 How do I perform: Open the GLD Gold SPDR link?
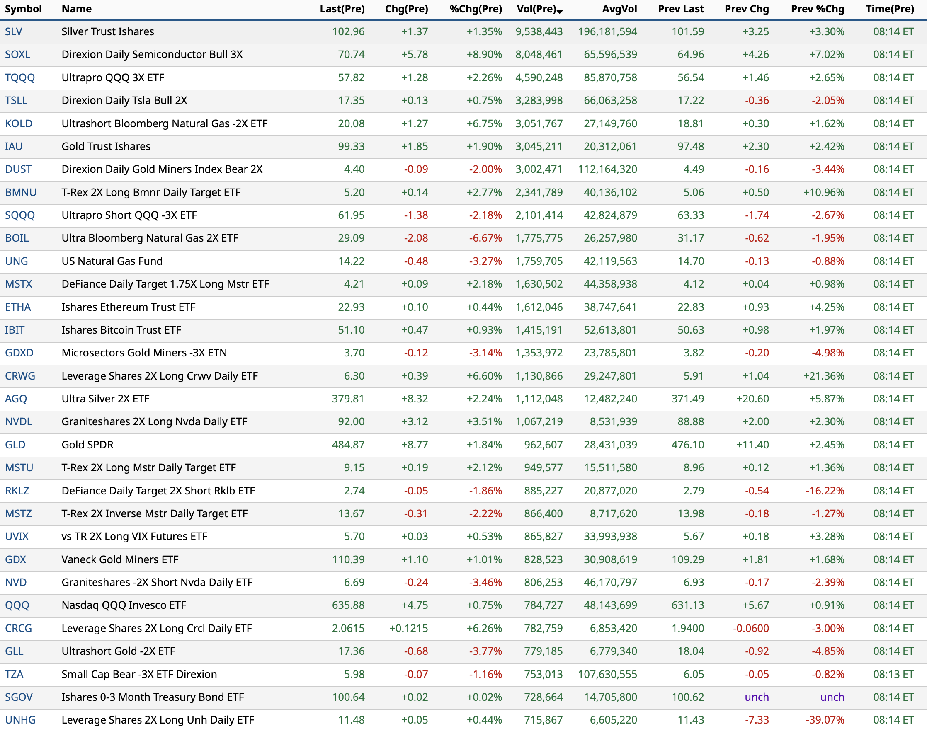pos(15,445)
